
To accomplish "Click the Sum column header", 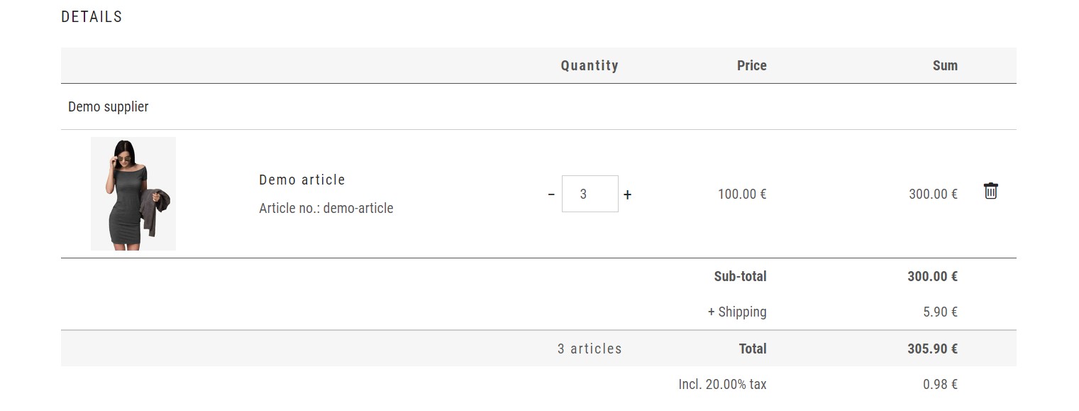I will pyautogui.click(x=945, y=65).
